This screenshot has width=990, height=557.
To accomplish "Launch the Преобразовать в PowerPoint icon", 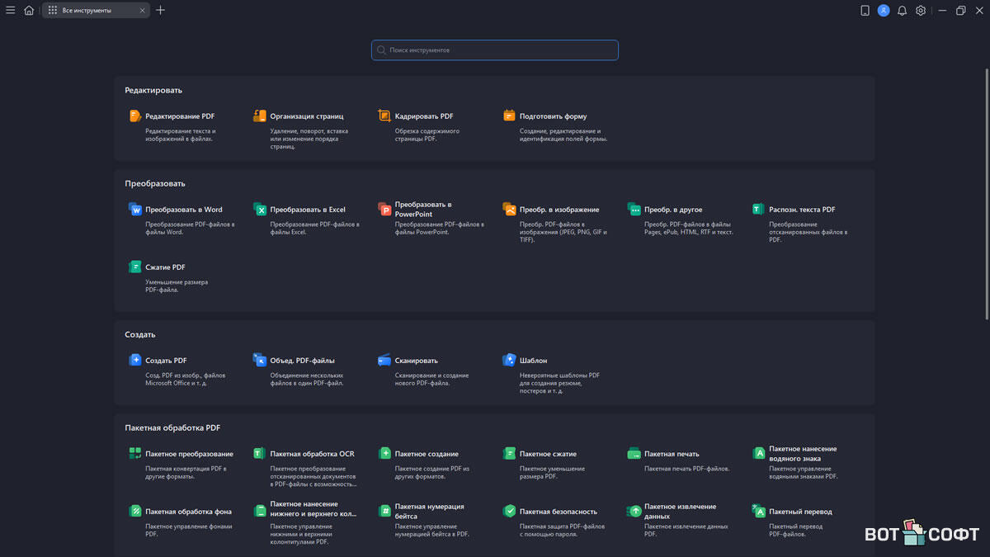I will tap(384, 210).
